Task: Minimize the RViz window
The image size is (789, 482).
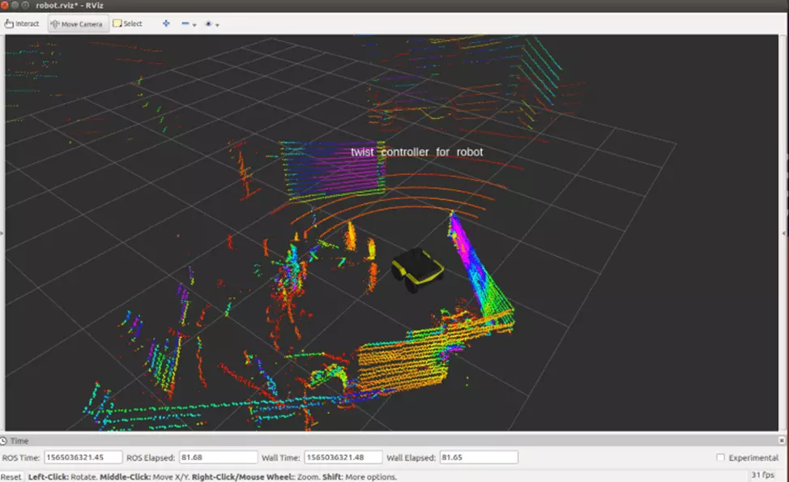Action: [16, 5]
